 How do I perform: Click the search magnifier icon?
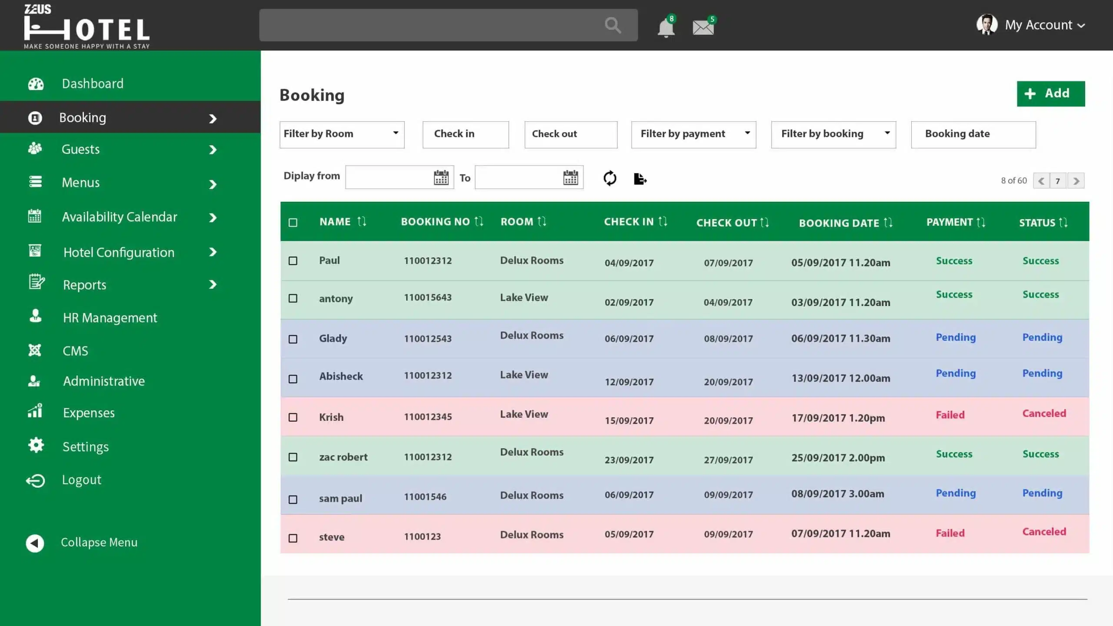(613, 25)
